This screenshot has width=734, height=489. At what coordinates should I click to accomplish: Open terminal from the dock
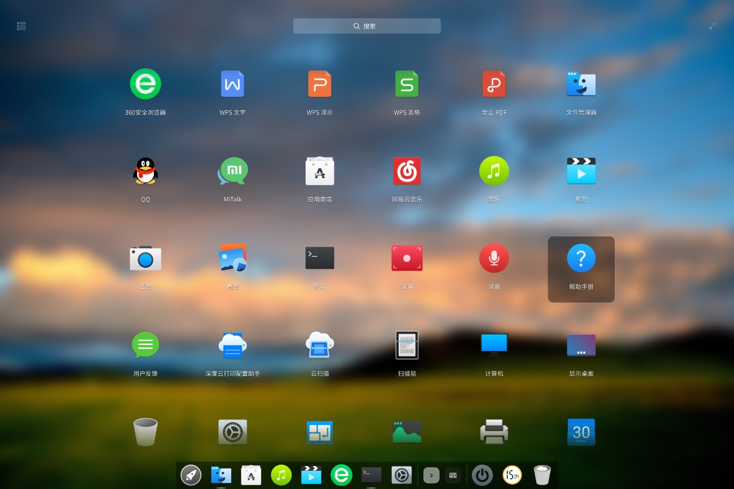(371, 475)
